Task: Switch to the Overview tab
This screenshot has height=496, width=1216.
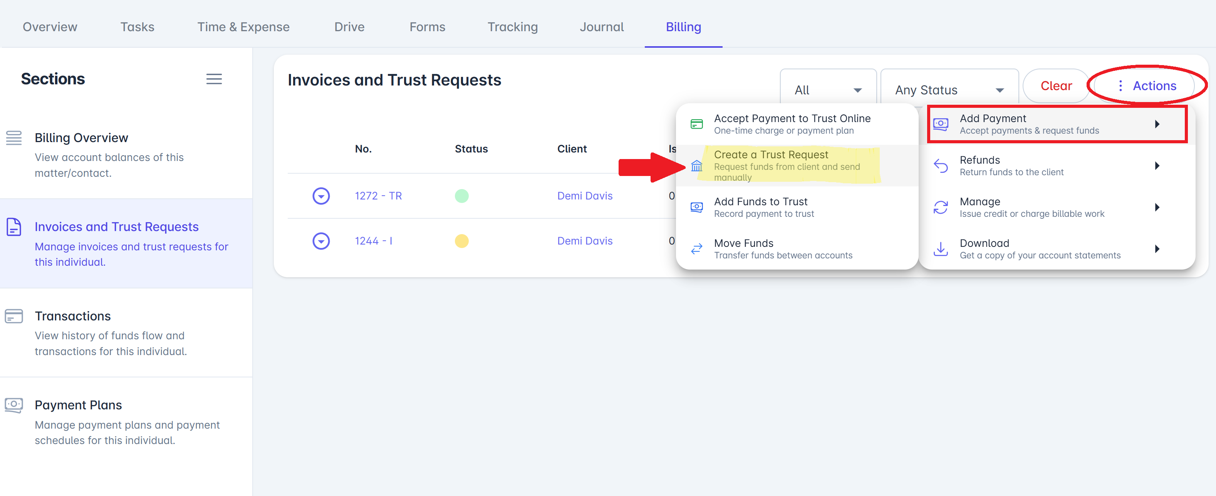Action: (50, 27)
